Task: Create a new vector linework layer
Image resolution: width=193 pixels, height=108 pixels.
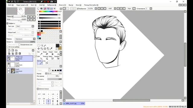Action: point(13,50)
